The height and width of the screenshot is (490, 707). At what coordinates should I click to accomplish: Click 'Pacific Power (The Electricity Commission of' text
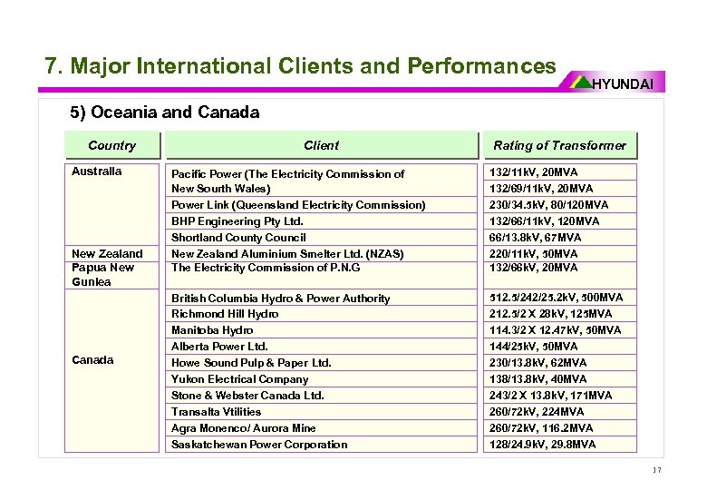click(287, 174)
